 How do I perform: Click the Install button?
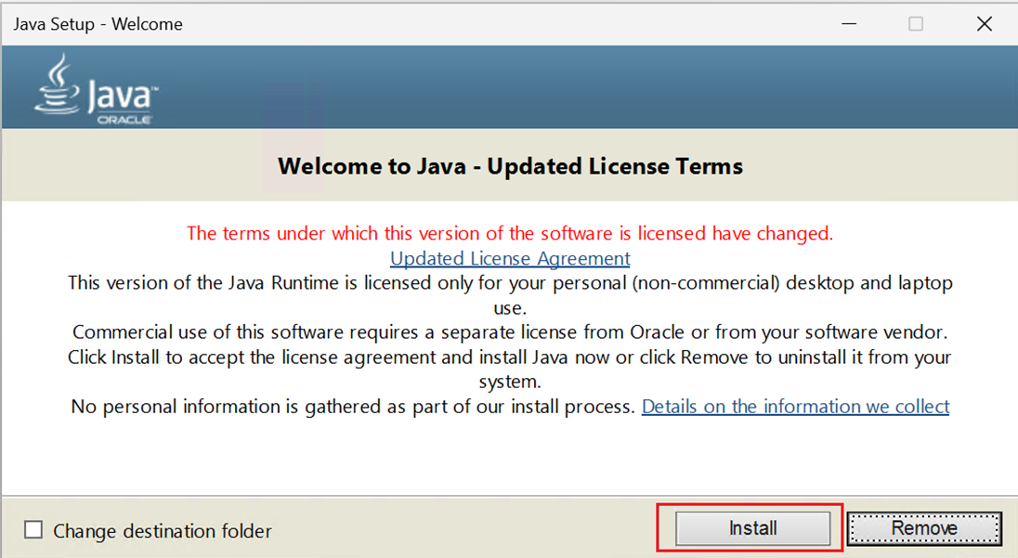point(752,528)
